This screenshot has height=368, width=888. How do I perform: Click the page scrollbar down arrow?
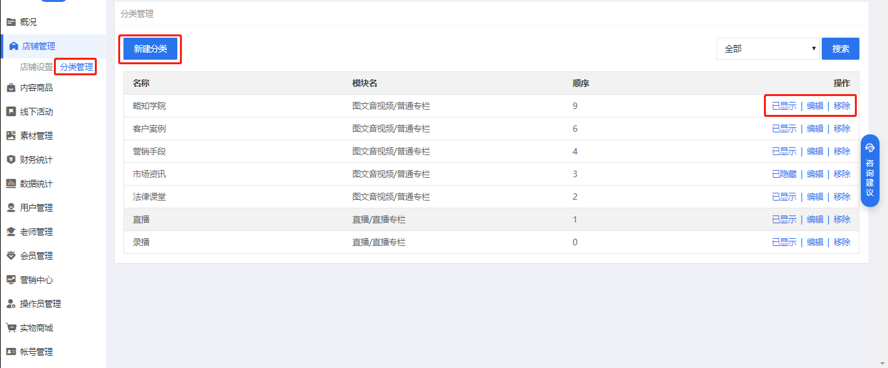click(x=882, y=362)
